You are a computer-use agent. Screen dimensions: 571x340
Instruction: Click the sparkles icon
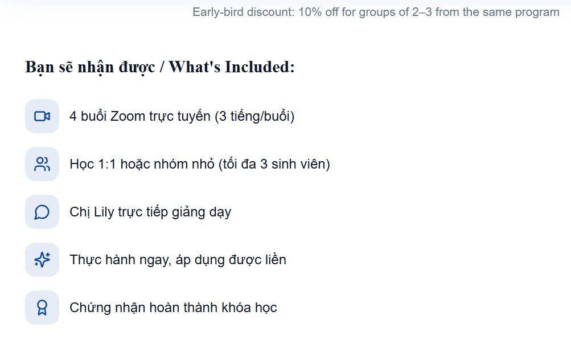[42, 260]
